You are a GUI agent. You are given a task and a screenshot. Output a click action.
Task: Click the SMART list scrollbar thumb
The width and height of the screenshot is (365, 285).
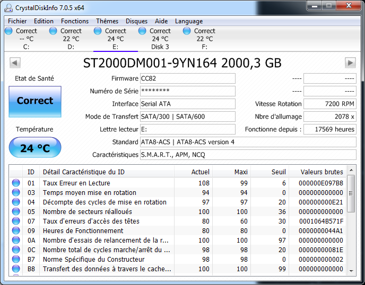point(351,193)
